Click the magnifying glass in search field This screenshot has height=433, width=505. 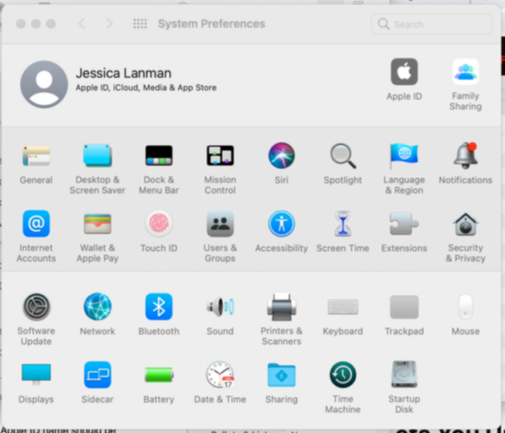point(383,24)
